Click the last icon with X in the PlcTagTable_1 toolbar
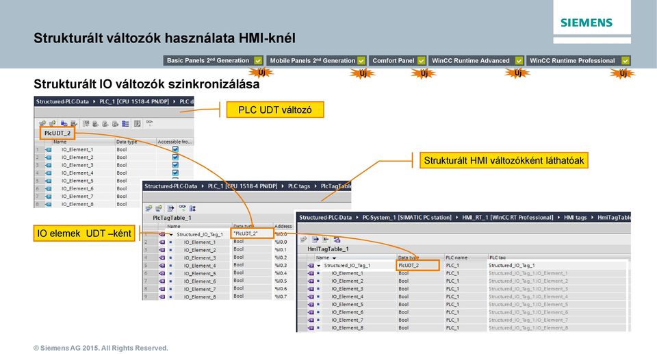 click(192, 208)
